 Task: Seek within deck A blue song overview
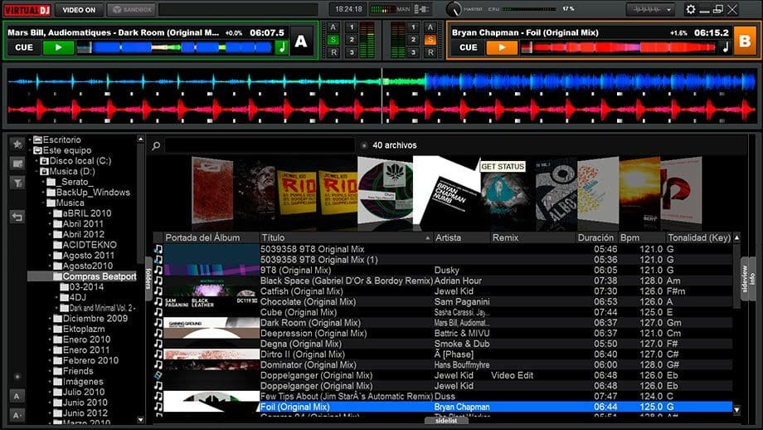pyautogui.click(x=175, y=47)
